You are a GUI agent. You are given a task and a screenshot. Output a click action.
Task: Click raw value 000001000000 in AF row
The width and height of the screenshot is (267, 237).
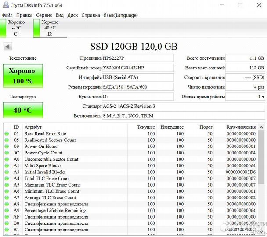pos(241,217)
